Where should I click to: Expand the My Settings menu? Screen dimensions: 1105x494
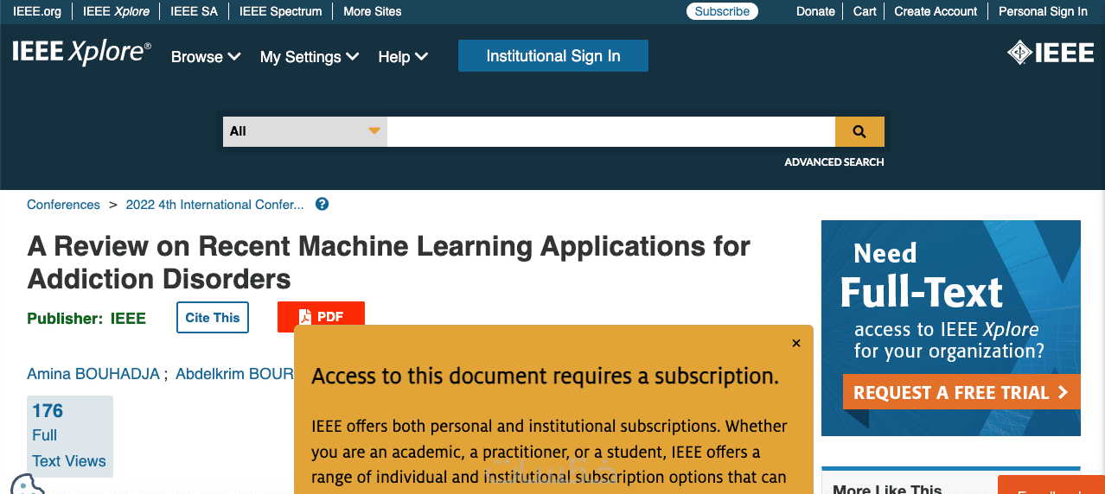pyautogui.click(x=310, y=57)
